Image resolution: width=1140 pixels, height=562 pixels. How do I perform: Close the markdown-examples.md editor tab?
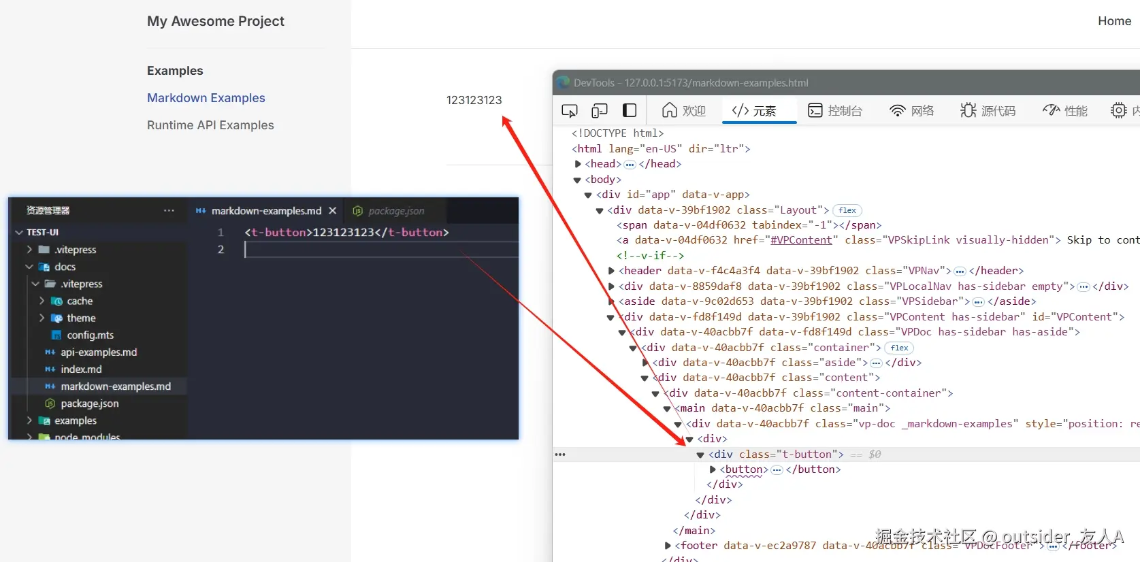(x=333, y=211)
